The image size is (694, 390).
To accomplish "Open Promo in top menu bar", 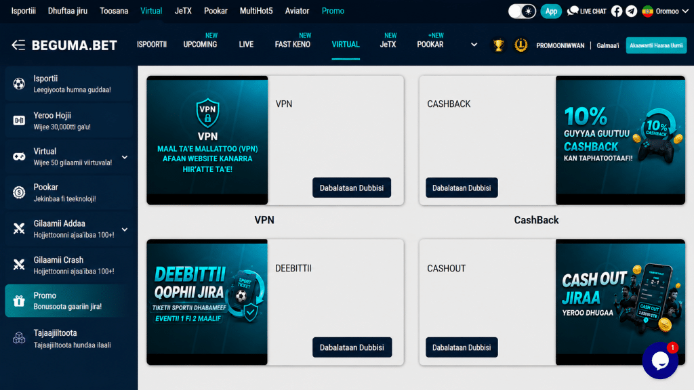I will tap(333, 11).
